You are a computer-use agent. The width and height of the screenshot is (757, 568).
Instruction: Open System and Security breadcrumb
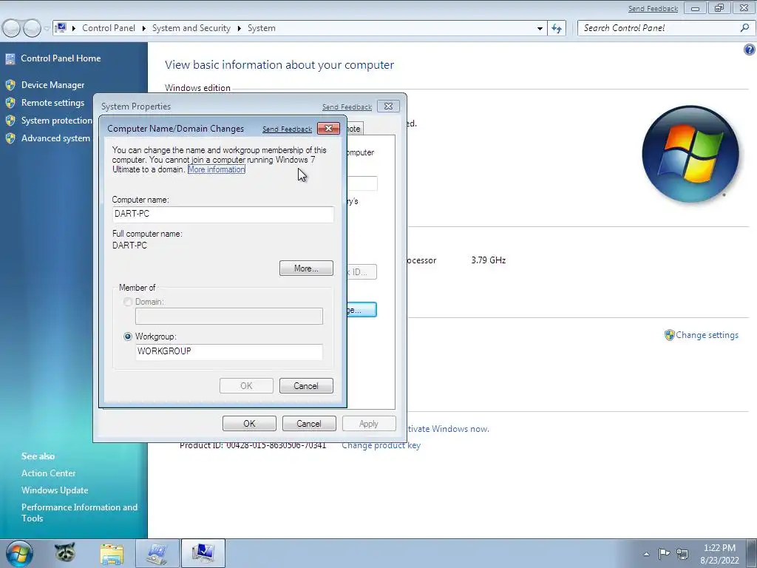click(191, 28)
